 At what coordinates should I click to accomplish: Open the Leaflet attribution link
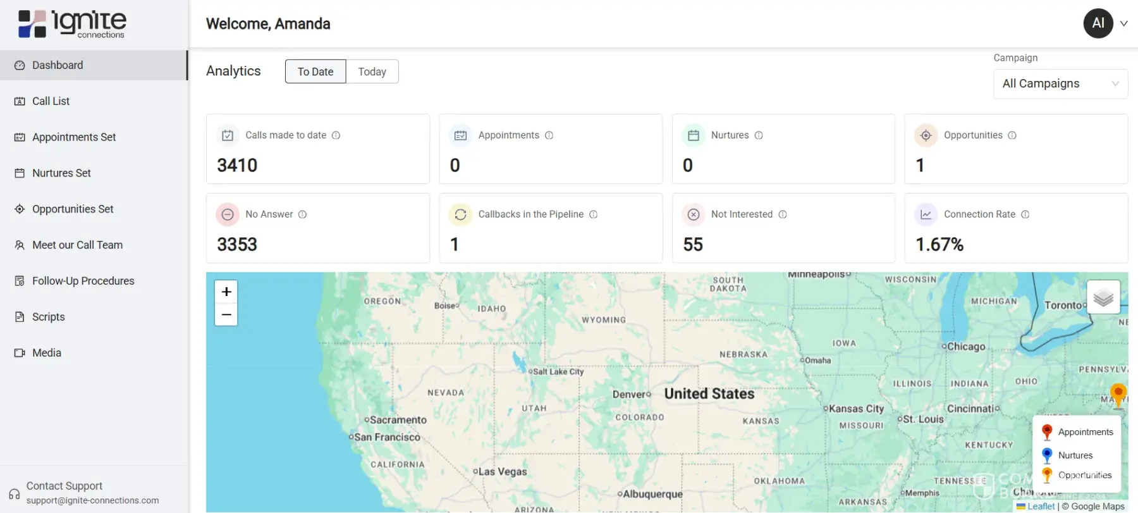pos(1041,506)
